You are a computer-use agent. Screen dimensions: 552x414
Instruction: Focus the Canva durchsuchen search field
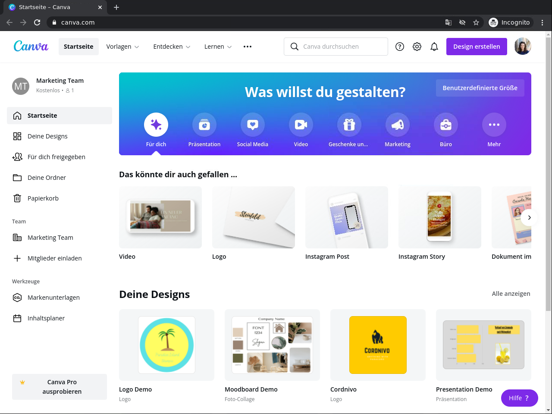pyautogui.click(x=336, y=47)
